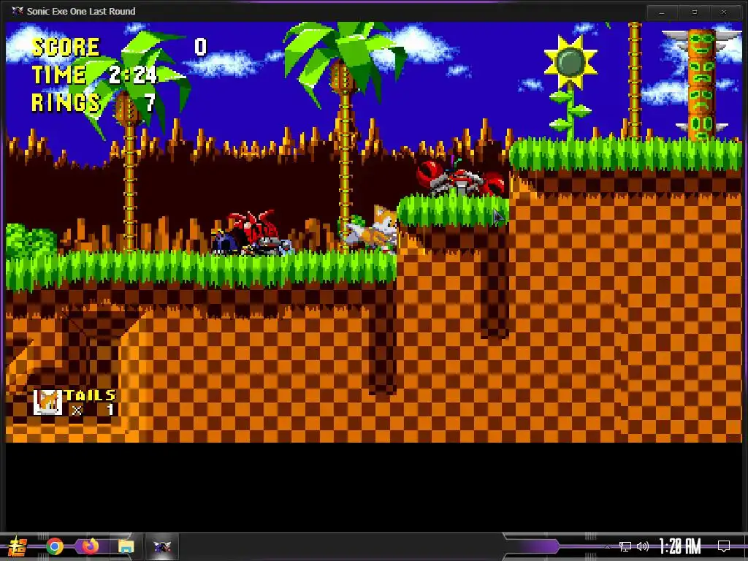
Task: Select the Sonic Exe game taskbar icon
Action: pyautogui.click(x=161, y=546)
